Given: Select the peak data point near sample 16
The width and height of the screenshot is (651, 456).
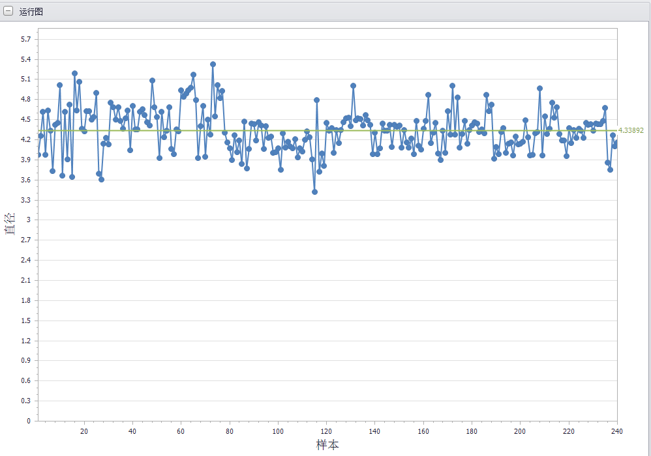Looking at the screenshot, I should click(74, 73).
